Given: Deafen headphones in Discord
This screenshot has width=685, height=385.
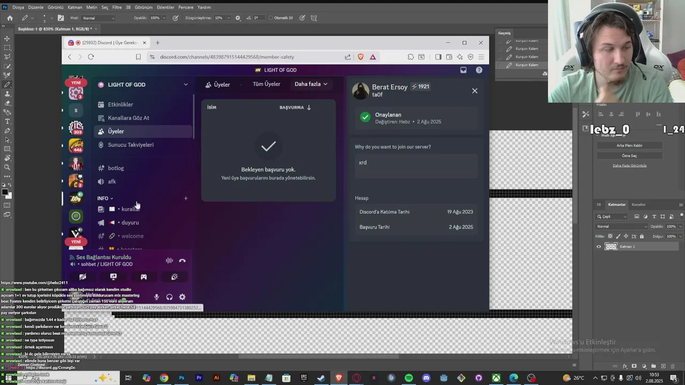Looking at the screenshot, I should coord(170,297).
